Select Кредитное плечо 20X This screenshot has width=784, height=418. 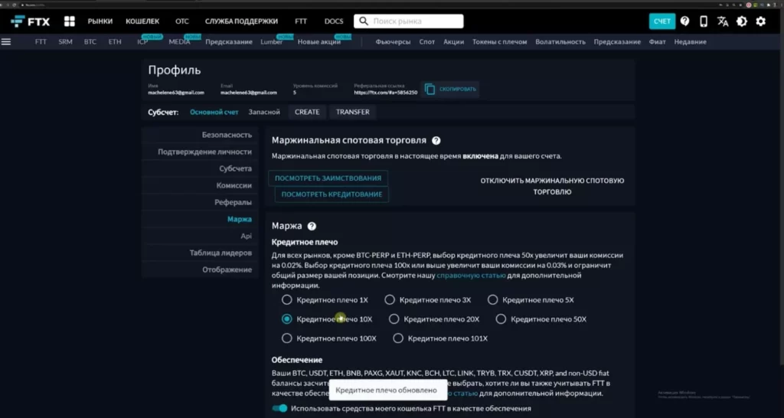tap(394, 319)
